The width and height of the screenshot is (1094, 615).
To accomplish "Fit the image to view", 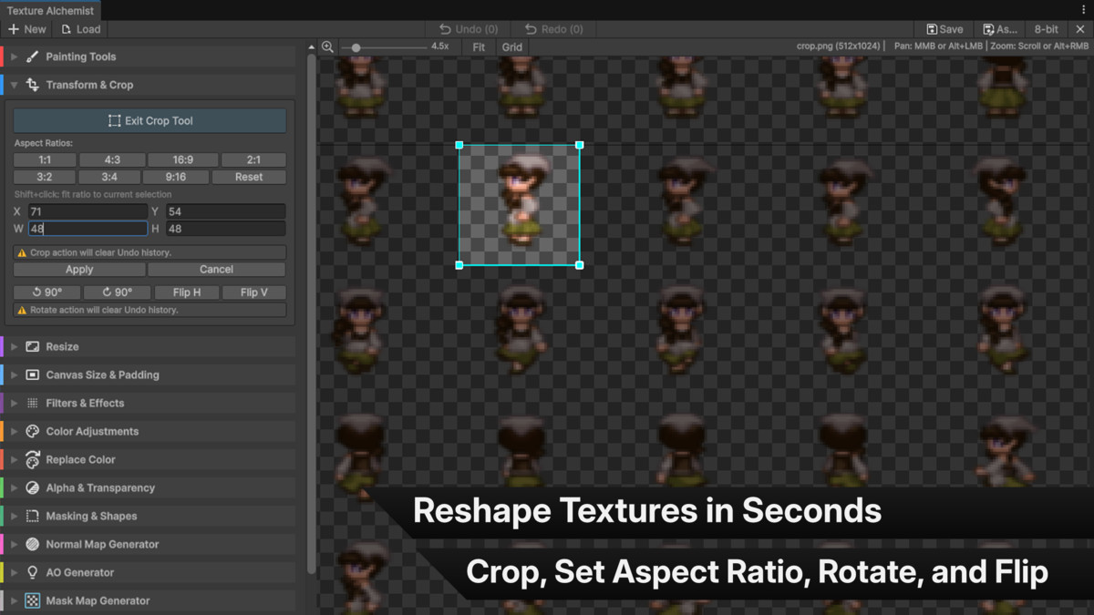I will (x=479, y=46).
